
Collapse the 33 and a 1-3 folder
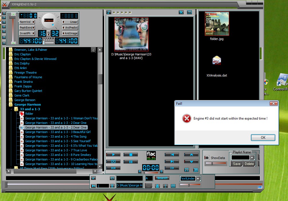11,109
